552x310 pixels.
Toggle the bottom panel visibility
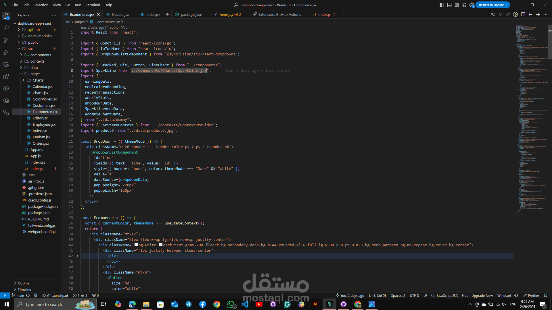(449, 5)
